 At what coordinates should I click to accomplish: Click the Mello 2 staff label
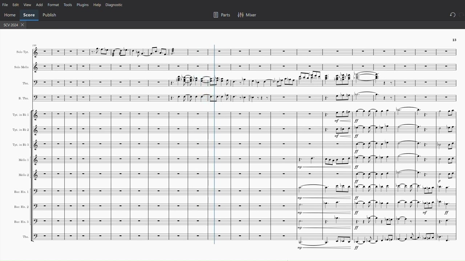[x=24, y=175]
